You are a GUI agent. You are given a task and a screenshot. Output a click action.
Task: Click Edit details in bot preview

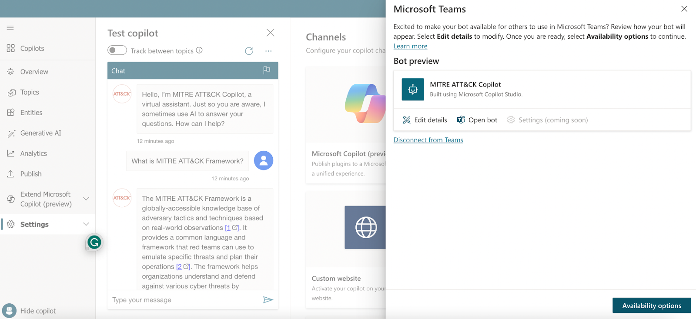(425, 120)
